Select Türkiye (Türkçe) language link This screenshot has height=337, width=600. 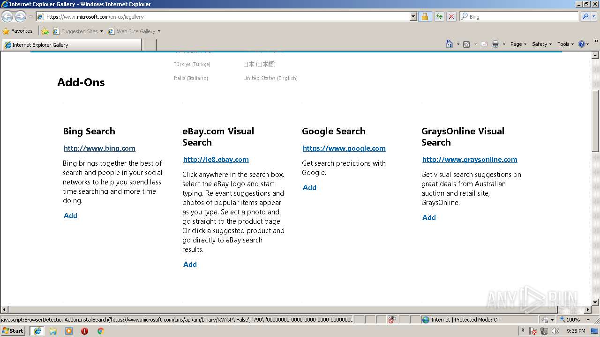[x=192, y=64]
